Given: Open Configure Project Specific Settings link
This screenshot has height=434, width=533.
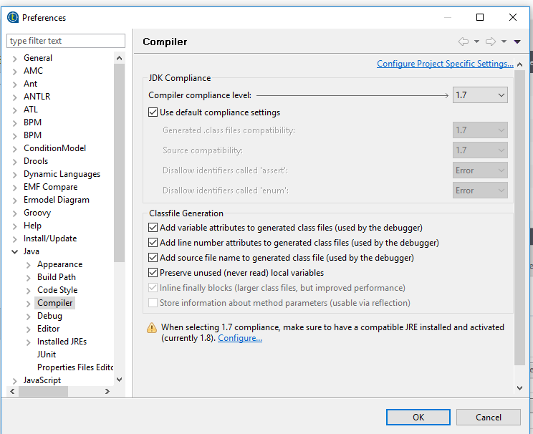Looking at the screenshot, I should pyautogui.click(x=445, y=64).
